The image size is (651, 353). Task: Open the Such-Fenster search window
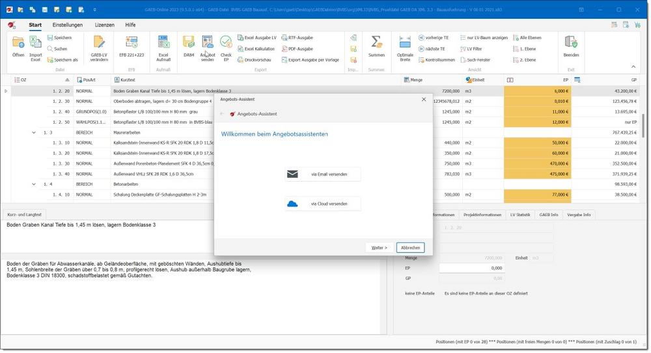pos(475,60)
